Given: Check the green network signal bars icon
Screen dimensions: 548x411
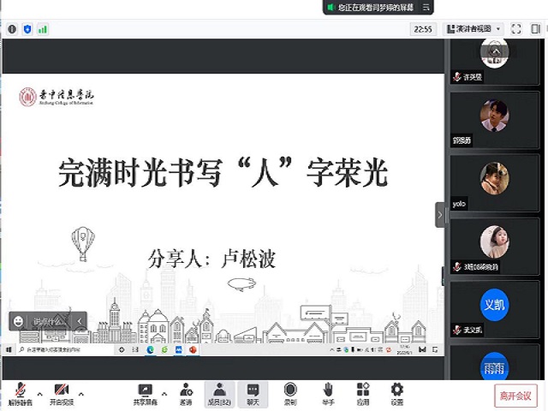Looking at the screenshot, I should tap(43, 29).
